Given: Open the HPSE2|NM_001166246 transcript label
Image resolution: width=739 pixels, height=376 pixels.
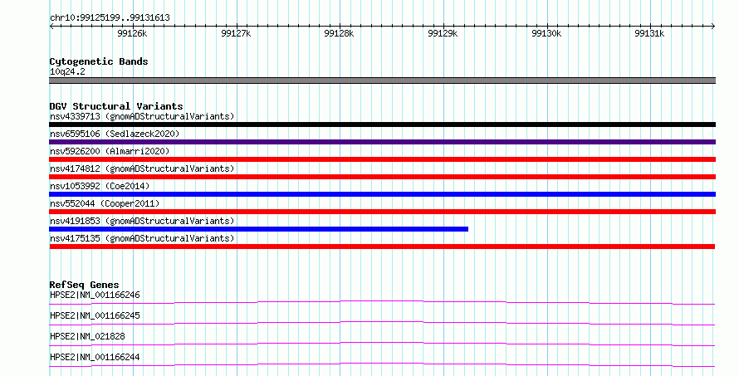Looking at the screenshot, I should click(95, 295).
